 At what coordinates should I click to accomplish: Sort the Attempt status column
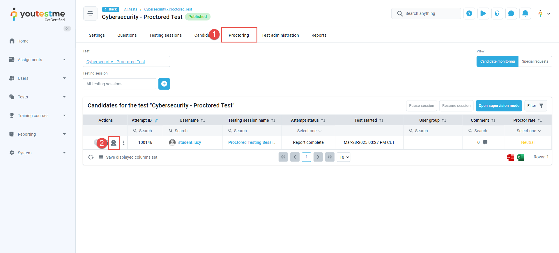pyautogui.click(x=323, y=121)
